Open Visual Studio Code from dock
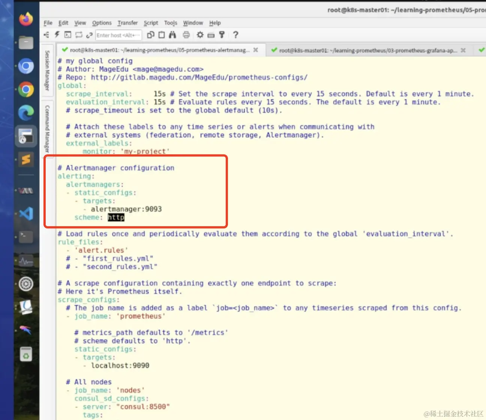486x420 pixels. click(x=26, y=214)
